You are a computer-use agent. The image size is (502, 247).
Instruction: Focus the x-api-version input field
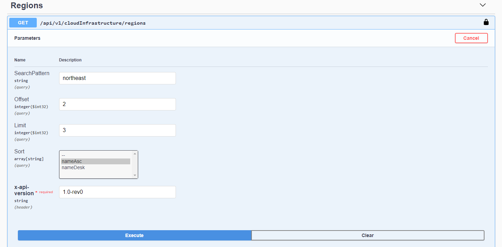point(118,192)
